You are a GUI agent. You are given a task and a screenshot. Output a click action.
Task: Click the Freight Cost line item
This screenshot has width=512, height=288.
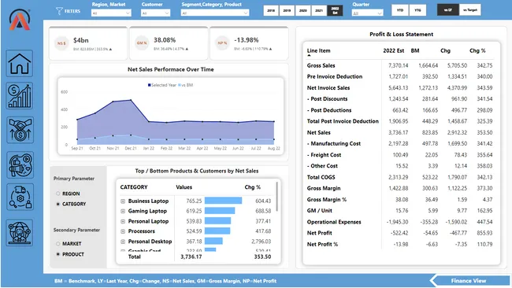pos(324,155)
